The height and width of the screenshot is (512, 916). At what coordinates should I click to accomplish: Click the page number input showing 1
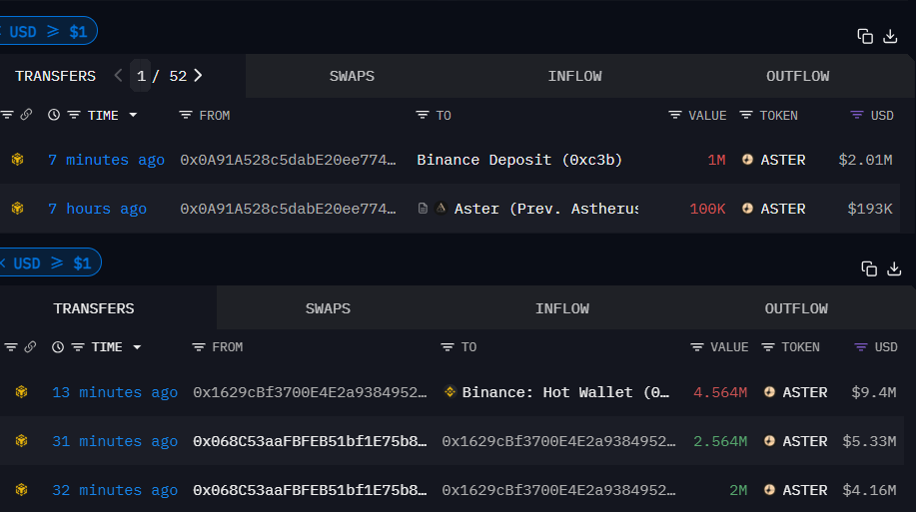pos(141,76)
